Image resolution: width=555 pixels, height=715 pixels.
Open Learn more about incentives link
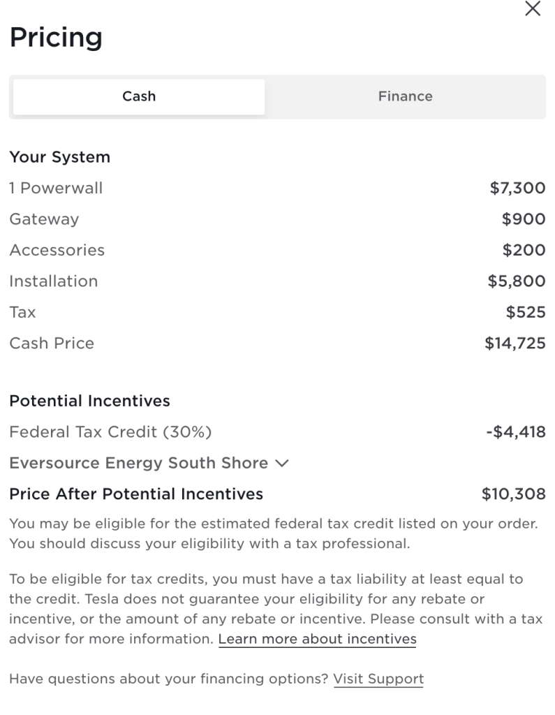pyautogui.click(x=317, y=639)
